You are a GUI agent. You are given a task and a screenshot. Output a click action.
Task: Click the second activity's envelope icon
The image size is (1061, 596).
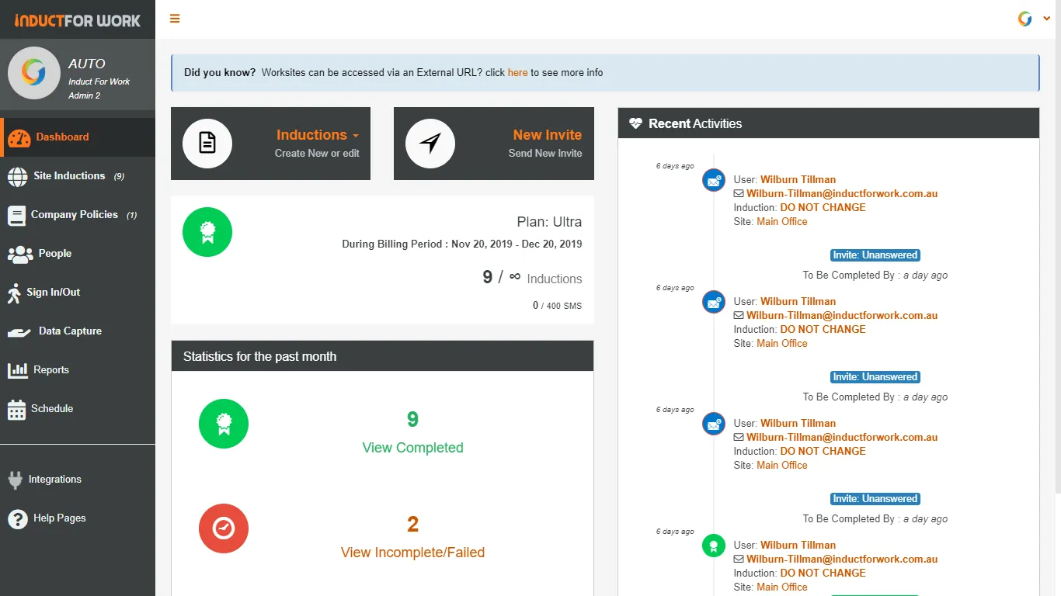[x=714, y=302]
